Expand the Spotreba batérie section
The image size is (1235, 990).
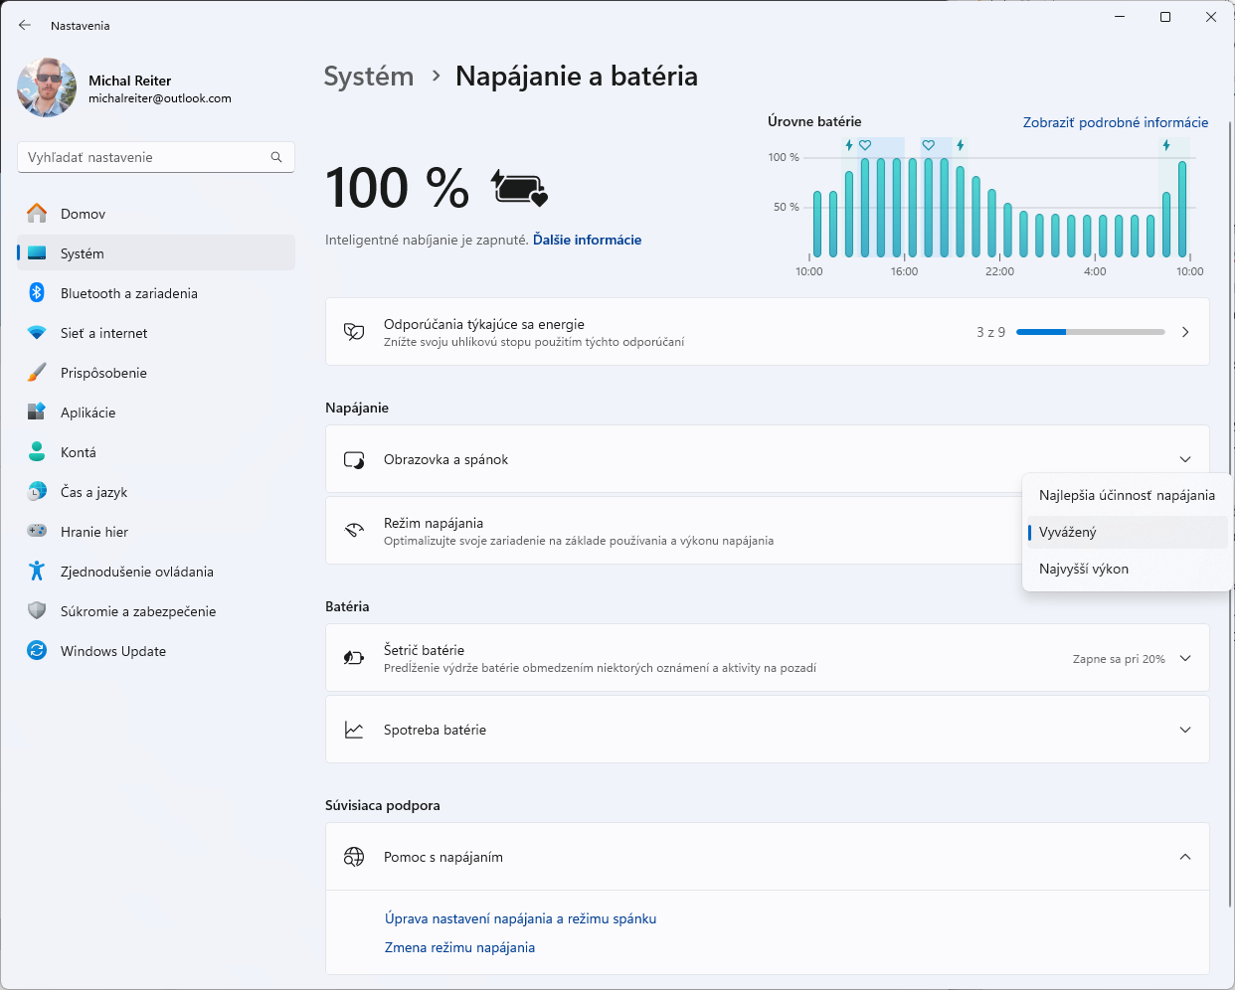(1184, 730)
